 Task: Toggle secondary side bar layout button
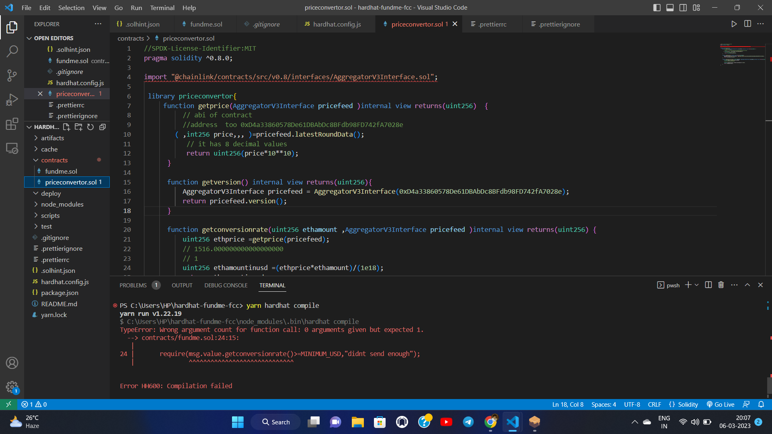click(683, 8)
